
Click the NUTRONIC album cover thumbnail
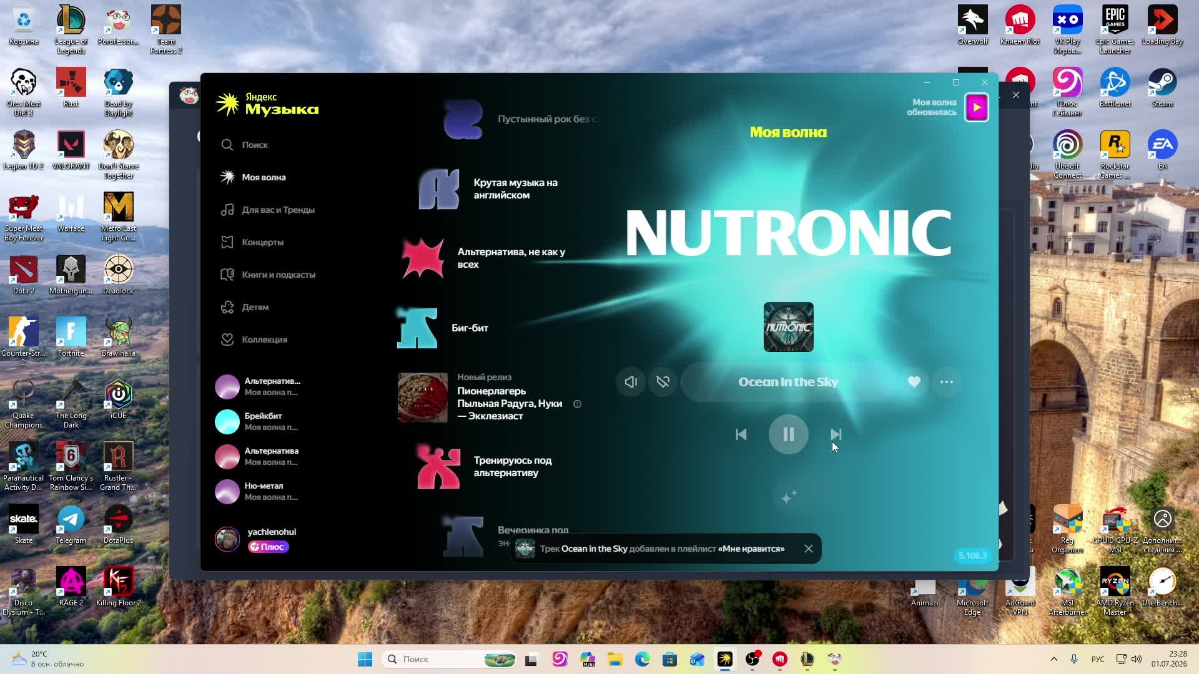click(x=788, y=327)
